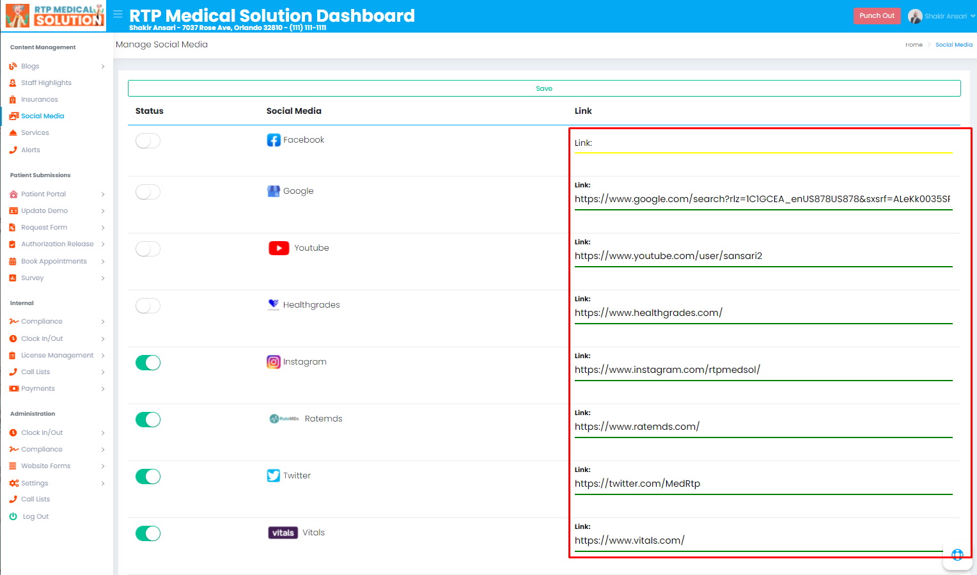This screenshot has height=575, width=977.
Task: Expand the Update Demo submenu chevron
Action: point(103,211)
